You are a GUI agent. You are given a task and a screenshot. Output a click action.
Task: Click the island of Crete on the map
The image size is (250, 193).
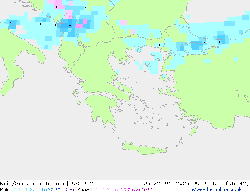[x=144, y=148]
